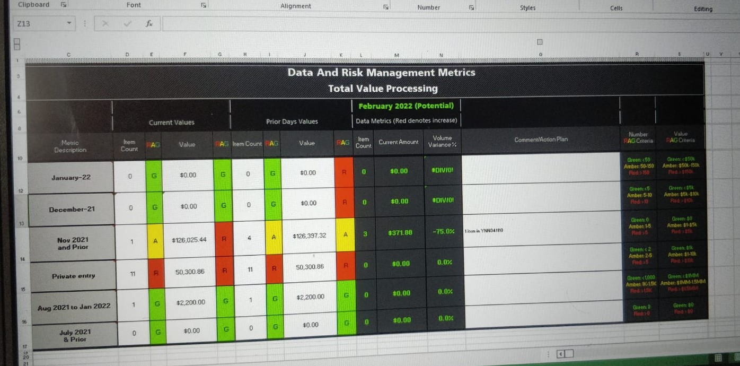
Task: Open the Font group dialog launcher
Action: (x=204, y=4)
